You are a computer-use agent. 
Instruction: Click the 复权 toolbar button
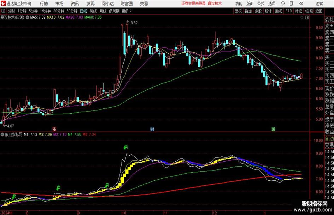[238, 11]
